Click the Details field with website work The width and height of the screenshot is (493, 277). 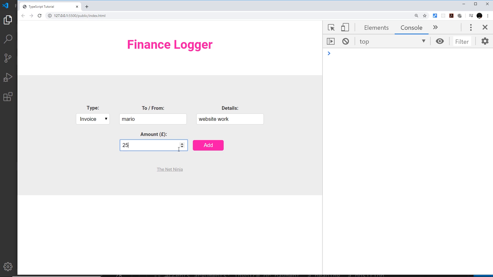[230, 119]
